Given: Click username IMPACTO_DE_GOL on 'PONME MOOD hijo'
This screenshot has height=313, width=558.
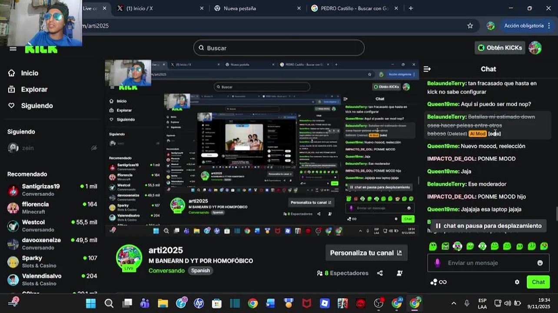Looking at the screenshot, I should point(451,196).
